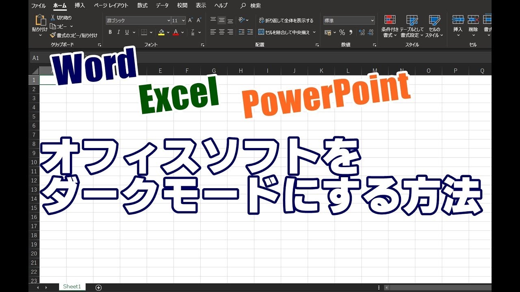Click the Delete cells (削除) icon
The height and width of the screenshot is (292, 520).
(473, 19)
